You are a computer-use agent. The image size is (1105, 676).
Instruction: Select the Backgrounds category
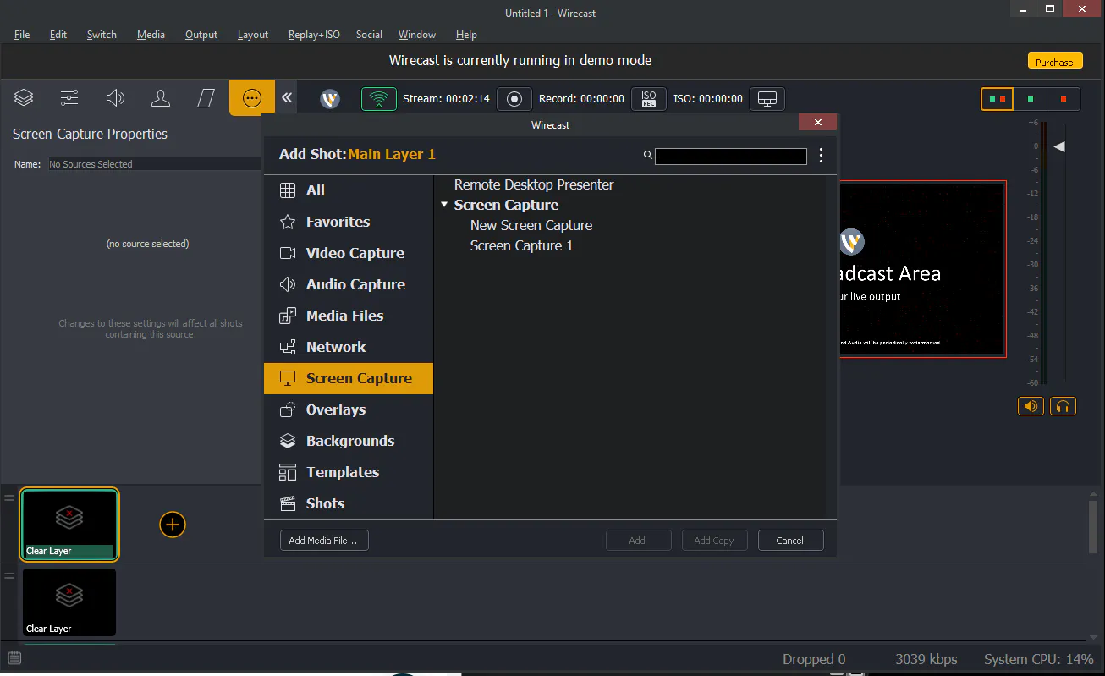[349, 441]
